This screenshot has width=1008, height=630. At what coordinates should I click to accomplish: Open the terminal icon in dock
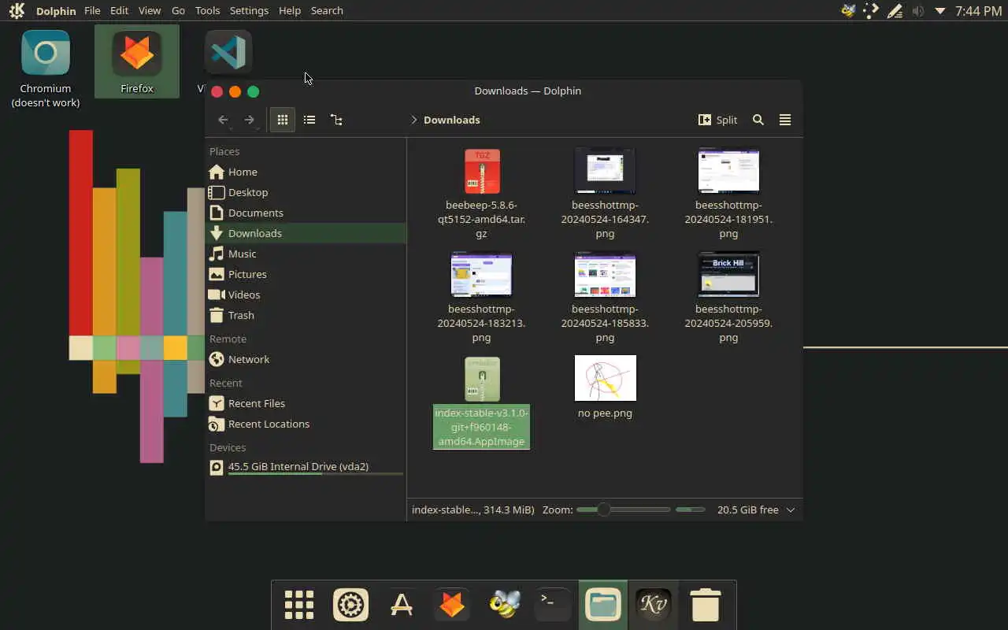[553, 605]
